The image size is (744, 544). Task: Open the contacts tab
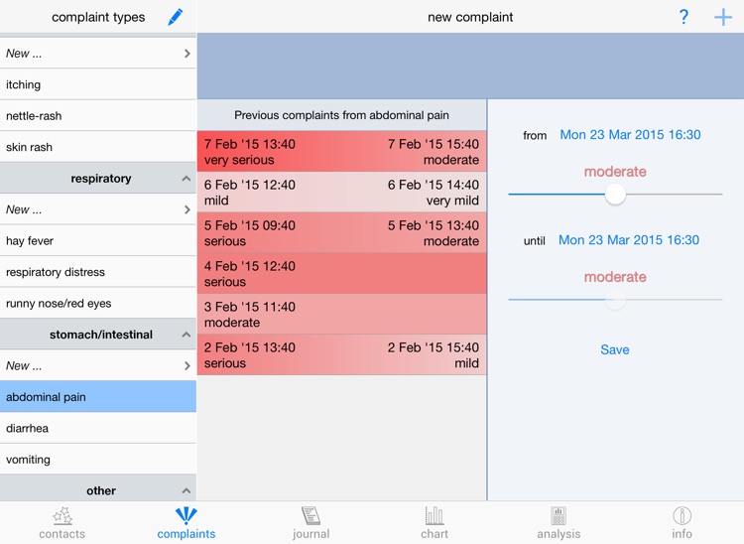pos(62,522)
